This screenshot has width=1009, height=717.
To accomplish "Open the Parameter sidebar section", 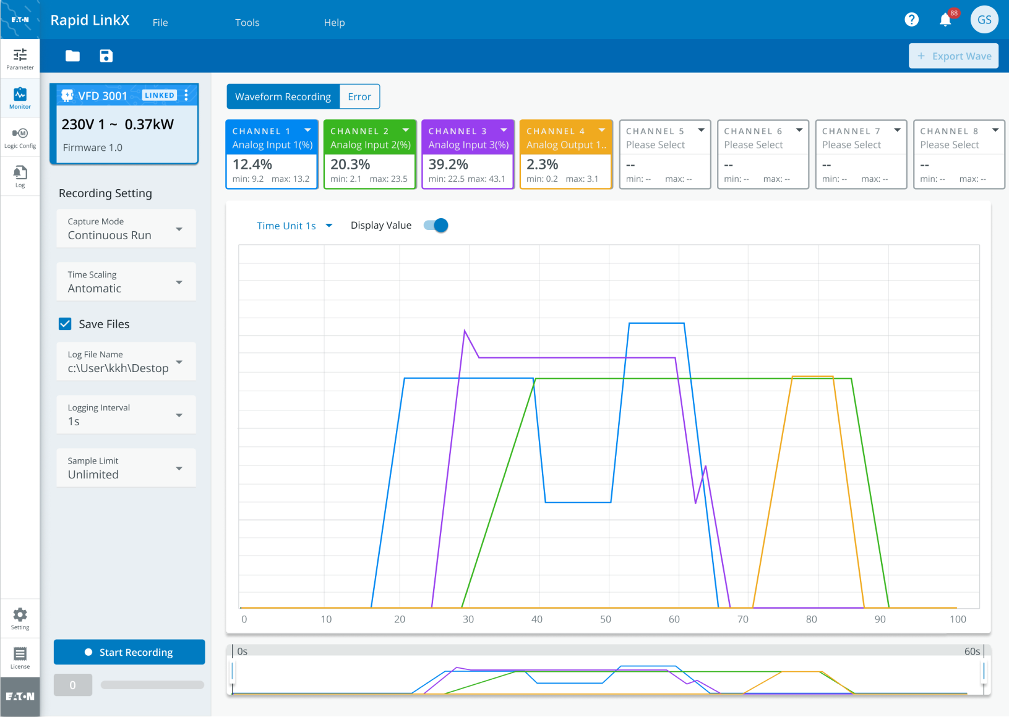I will coord(20,59).
